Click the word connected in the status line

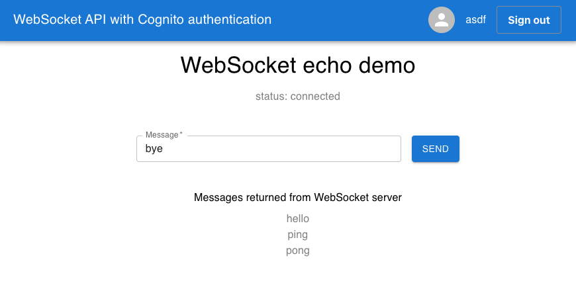(315, 96)
